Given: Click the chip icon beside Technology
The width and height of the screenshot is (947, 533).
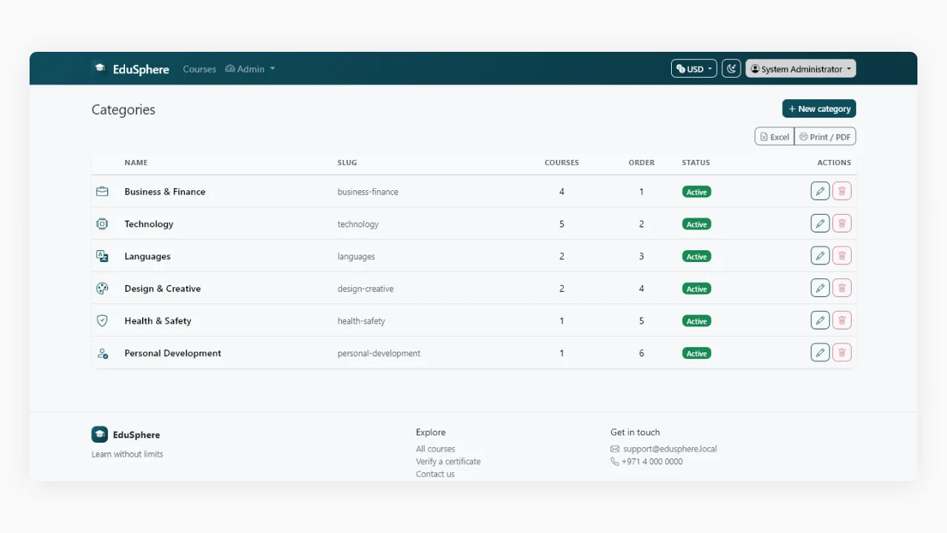Looking at the screenshot, I should click(102, 224).
